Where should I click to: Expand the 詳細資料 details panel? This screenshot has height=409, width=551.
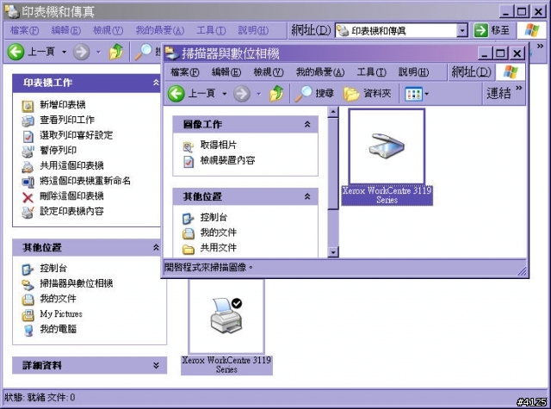(156, 365)
